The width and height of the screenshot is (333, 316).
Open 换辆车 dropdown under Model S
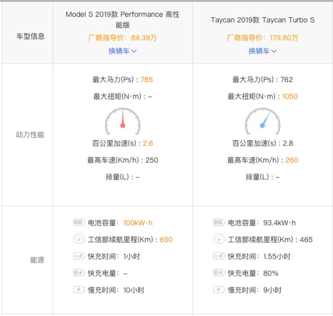click(x=123, y=51)
